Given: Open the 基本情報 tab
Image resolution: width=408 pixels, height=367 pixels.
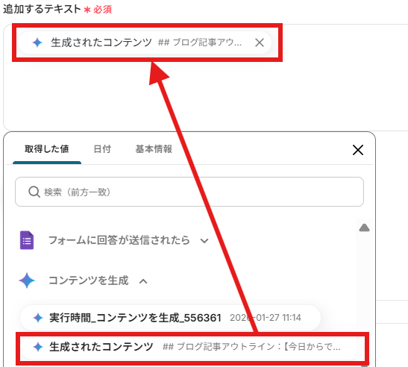Looking at the screenshot, I should (154, 149).
